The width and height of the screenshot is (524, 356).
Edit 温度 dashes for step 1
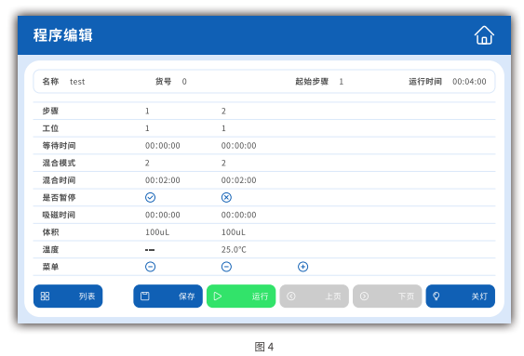tap(150, 249)
